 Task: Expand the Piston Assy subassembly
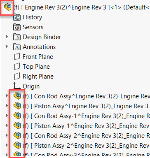(7, 106)
